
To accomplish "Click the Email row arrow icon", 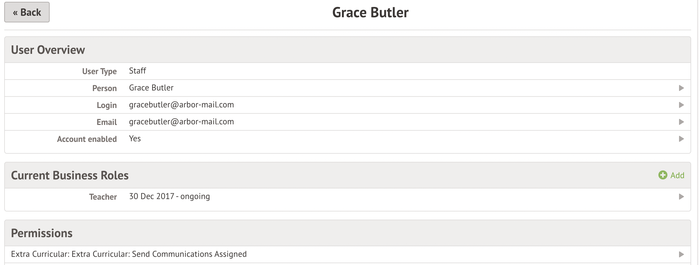I will (x=681, y=122).
